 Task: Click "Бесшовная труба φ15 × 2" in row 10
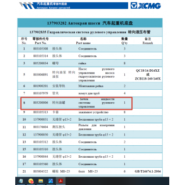tap(96, 119)
